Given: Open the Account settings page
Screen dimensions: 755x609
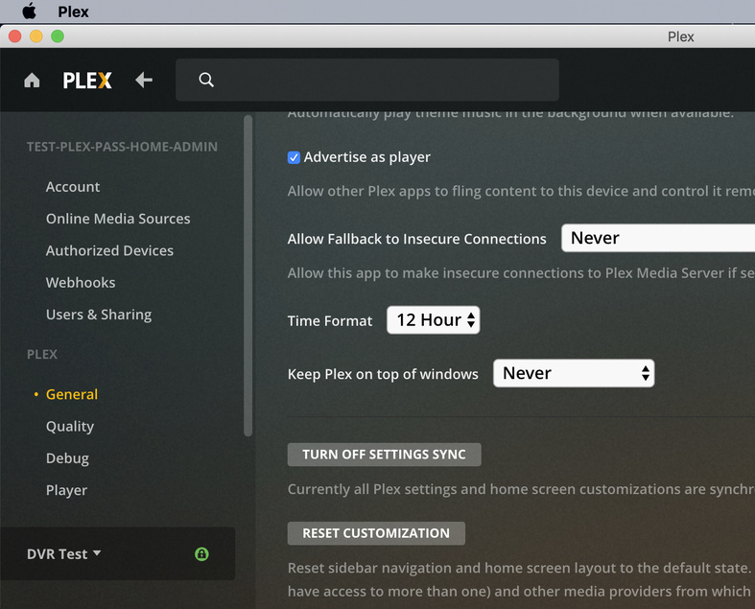Looking at the screenshot, I should click(x=73, y=187).
